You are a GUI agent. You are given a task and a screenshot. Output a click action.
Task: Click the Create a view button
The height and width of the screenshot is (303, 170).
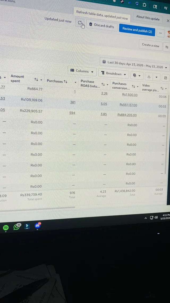point(151,45)
